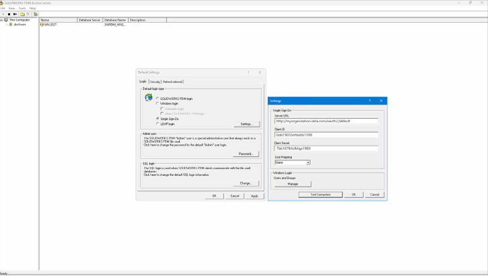The width and height of the screenshot is (488, 276).
Task: Click the Name column header
Action: [58, 20]
